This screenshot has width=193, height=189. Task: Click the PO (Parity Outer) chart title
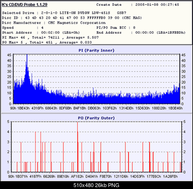(96, 118)
